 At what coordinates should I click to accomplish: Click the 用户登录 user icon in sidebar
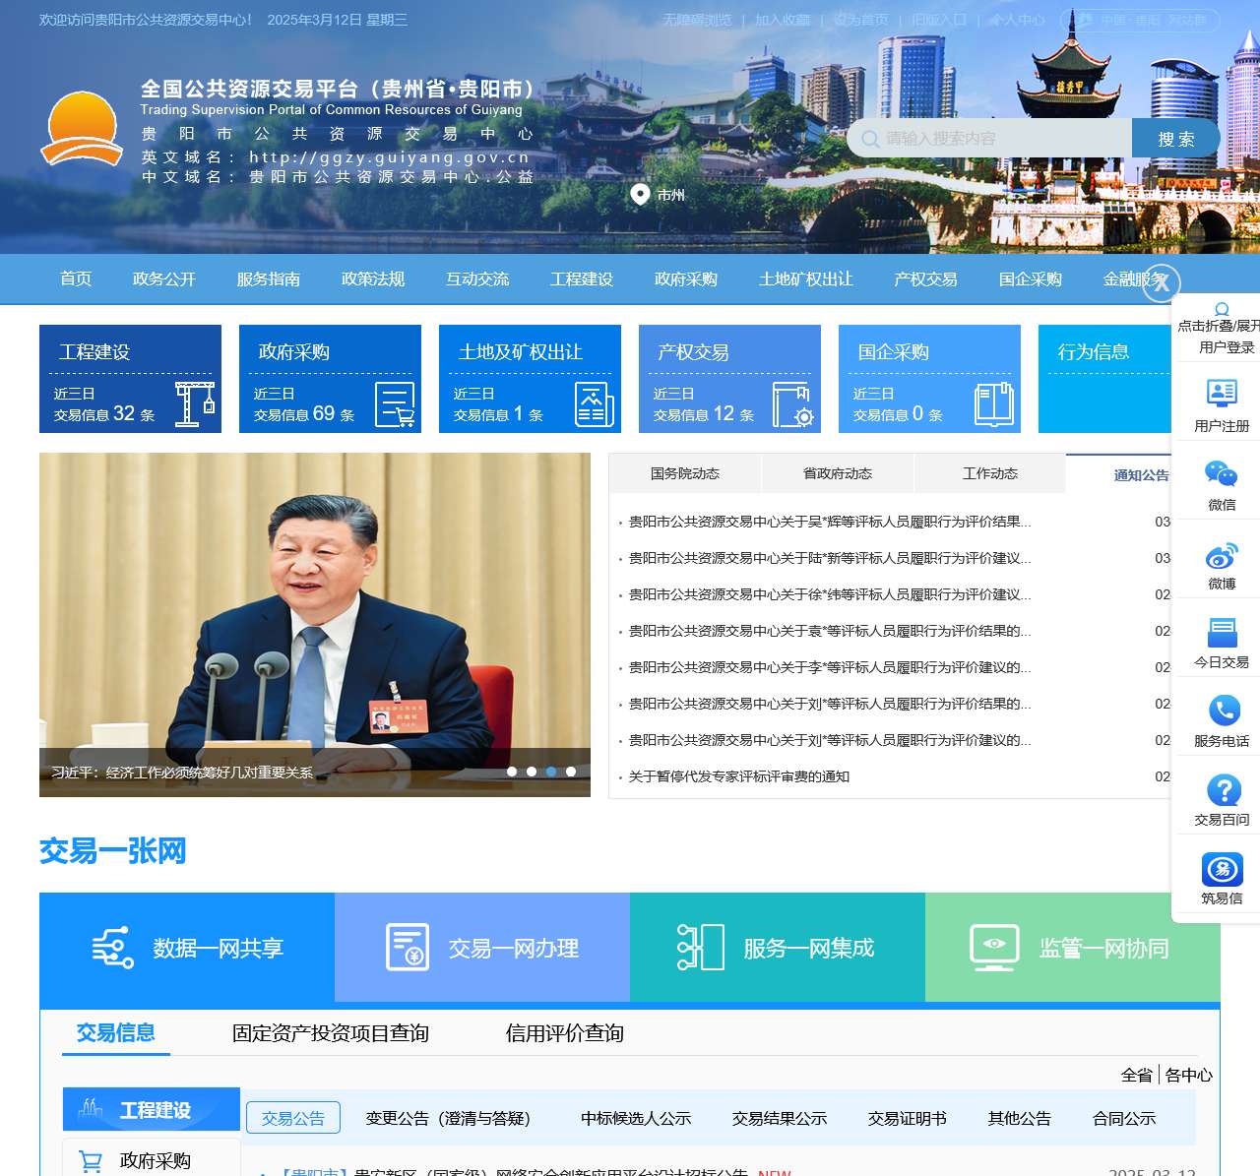pyautogui.click(x=1222, y=309)
